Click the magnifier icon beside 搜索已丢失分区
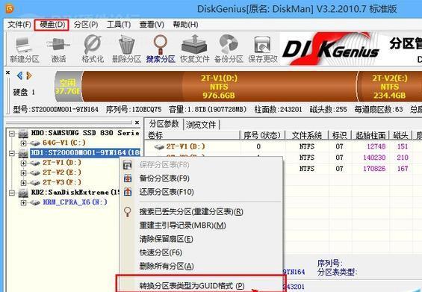Viewport: 422px width, 292px height. coord(128,212)
